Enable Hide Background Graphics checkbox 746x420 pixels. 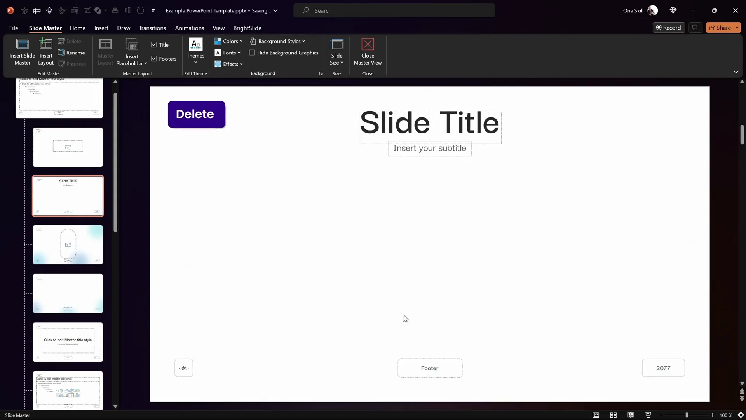point(252,52)
